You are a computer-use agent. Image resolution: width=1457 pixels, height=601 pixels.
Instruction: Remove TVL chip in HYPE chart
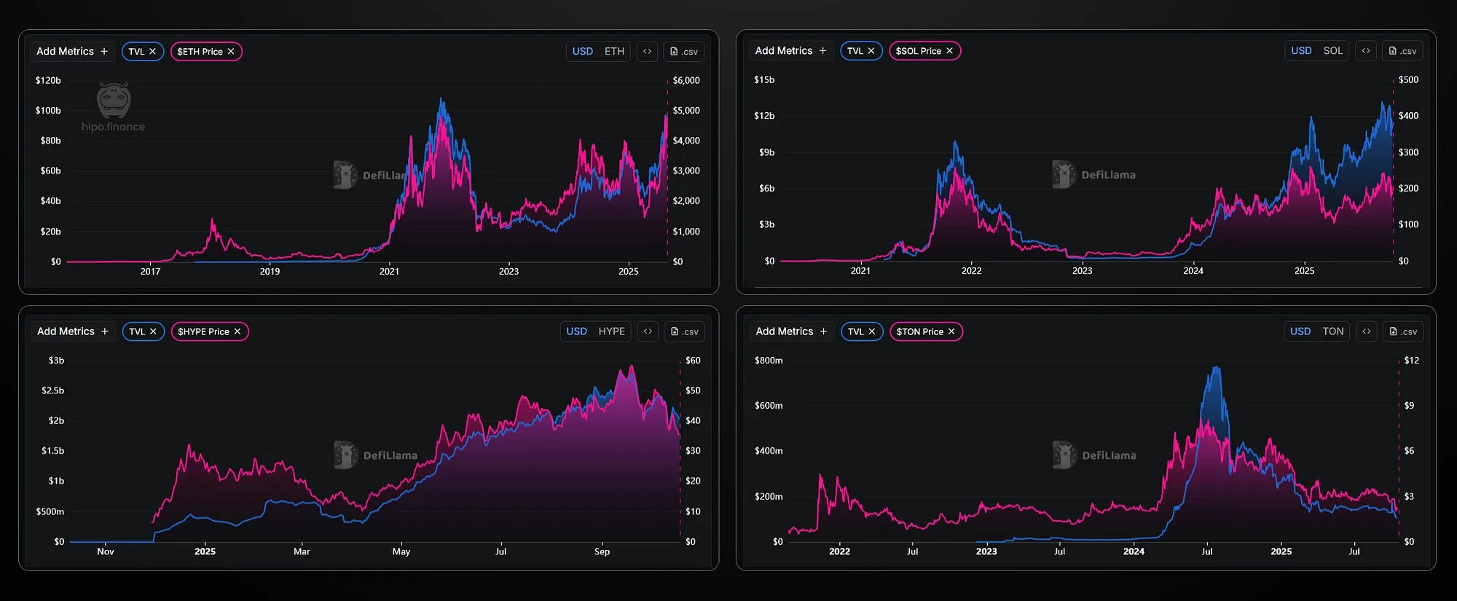(153, 331)
